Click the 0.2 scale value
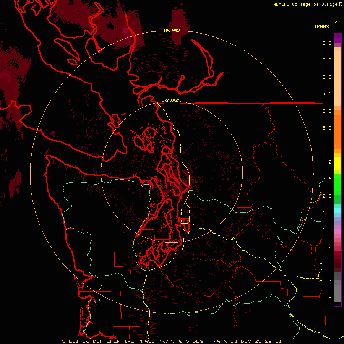The image size is (344, 344). pyautogui.click(x=327, y=247)
